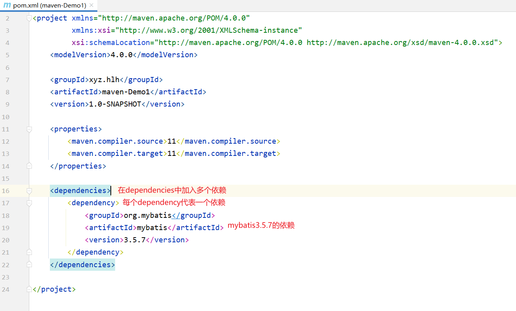Collapse the properties block at line 11
516x311 pixels.
[x=29, y=129]
